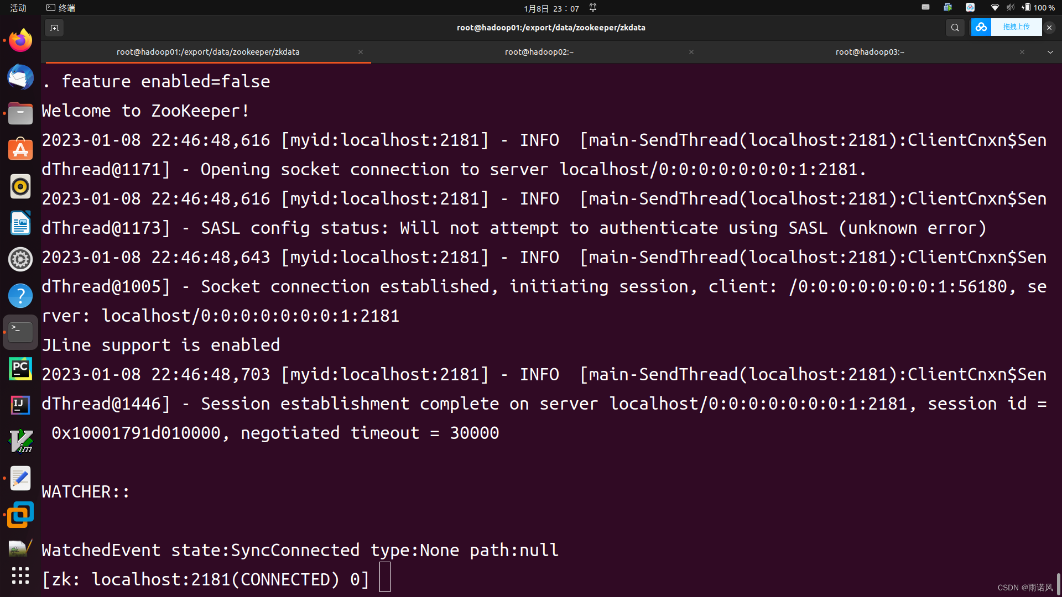This screenshot has height=597, width=1062.
Task: Click the Terminal icon in dock
Action: (x=20, y=332)
